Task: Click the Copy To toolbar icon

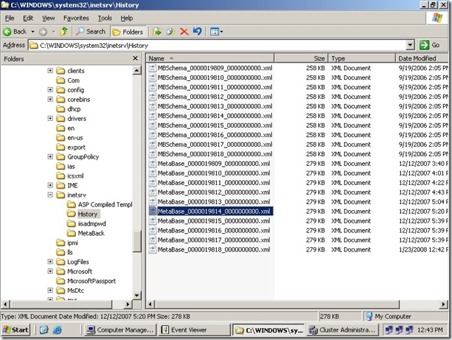Action: pyautogui.click(x=171, y=32)
